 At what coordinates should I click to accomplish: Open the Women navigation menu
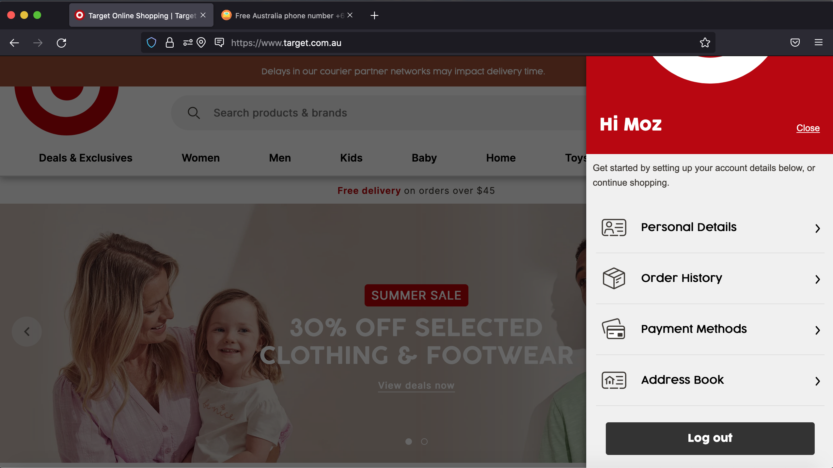pos(200,158)
